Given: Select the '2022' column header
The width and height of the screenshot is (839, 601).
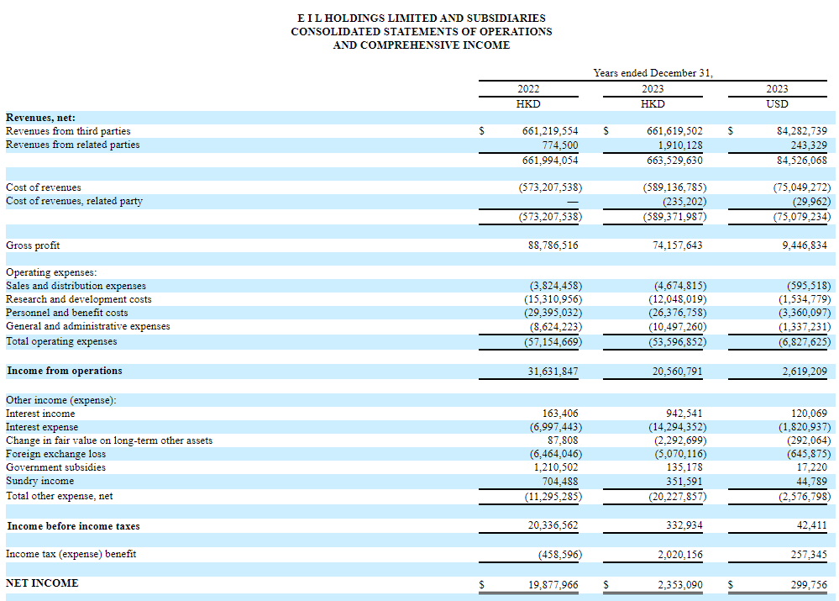Looking at the screenshot, I should coord(528,89).
